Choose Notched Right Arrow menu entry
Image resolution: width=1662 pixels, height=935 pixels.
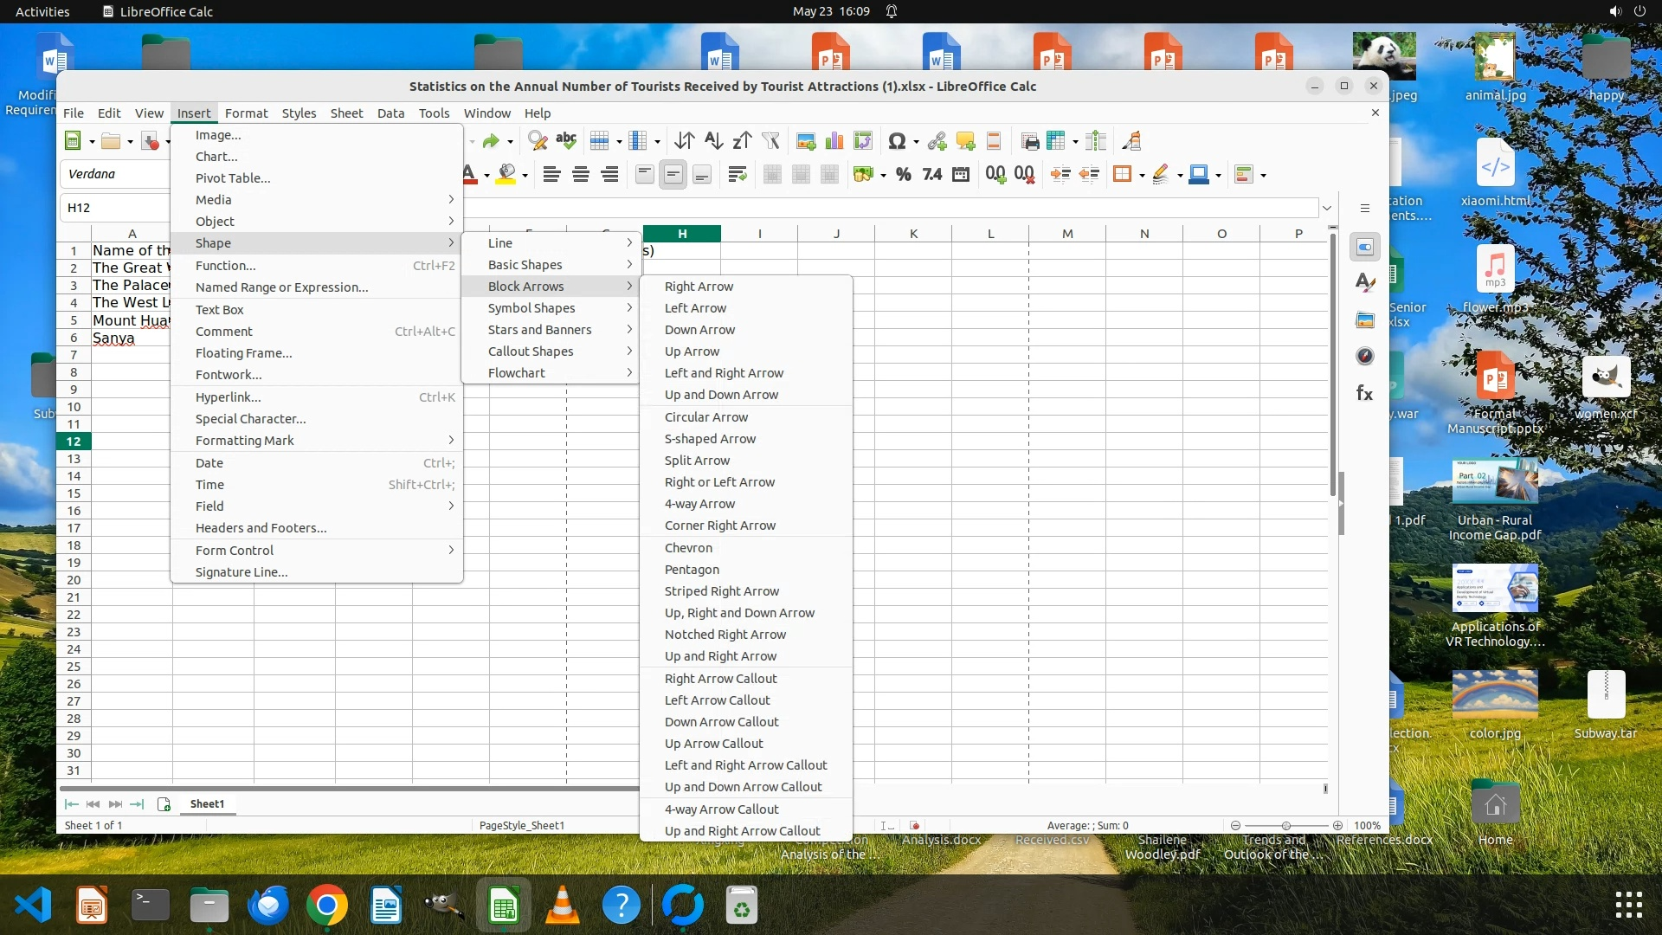click(725, 635)
